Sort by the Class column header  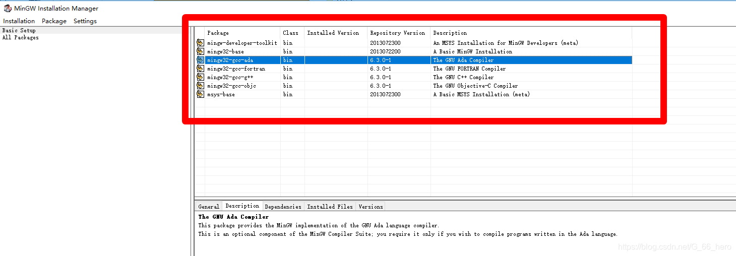pyautogui.click(x=292, y=33)
